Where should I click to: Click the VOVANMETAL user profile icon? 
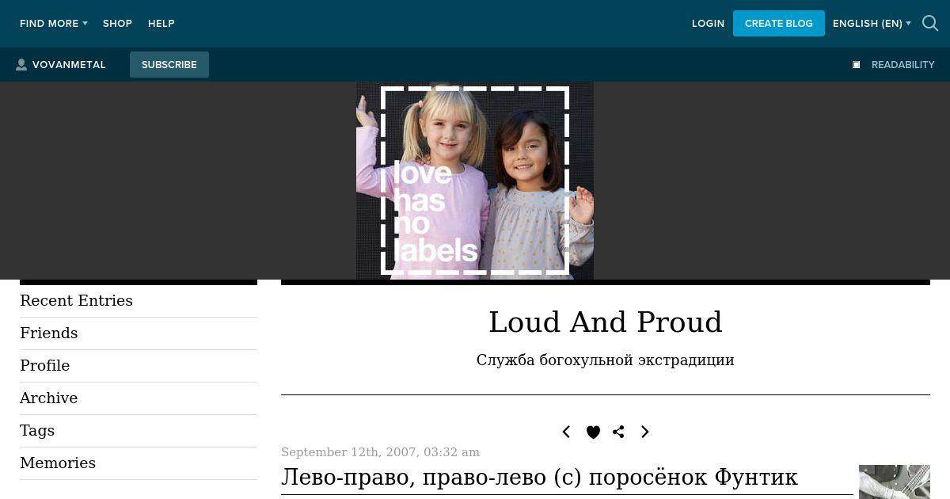pyautogui.click(x=21, y=65)
